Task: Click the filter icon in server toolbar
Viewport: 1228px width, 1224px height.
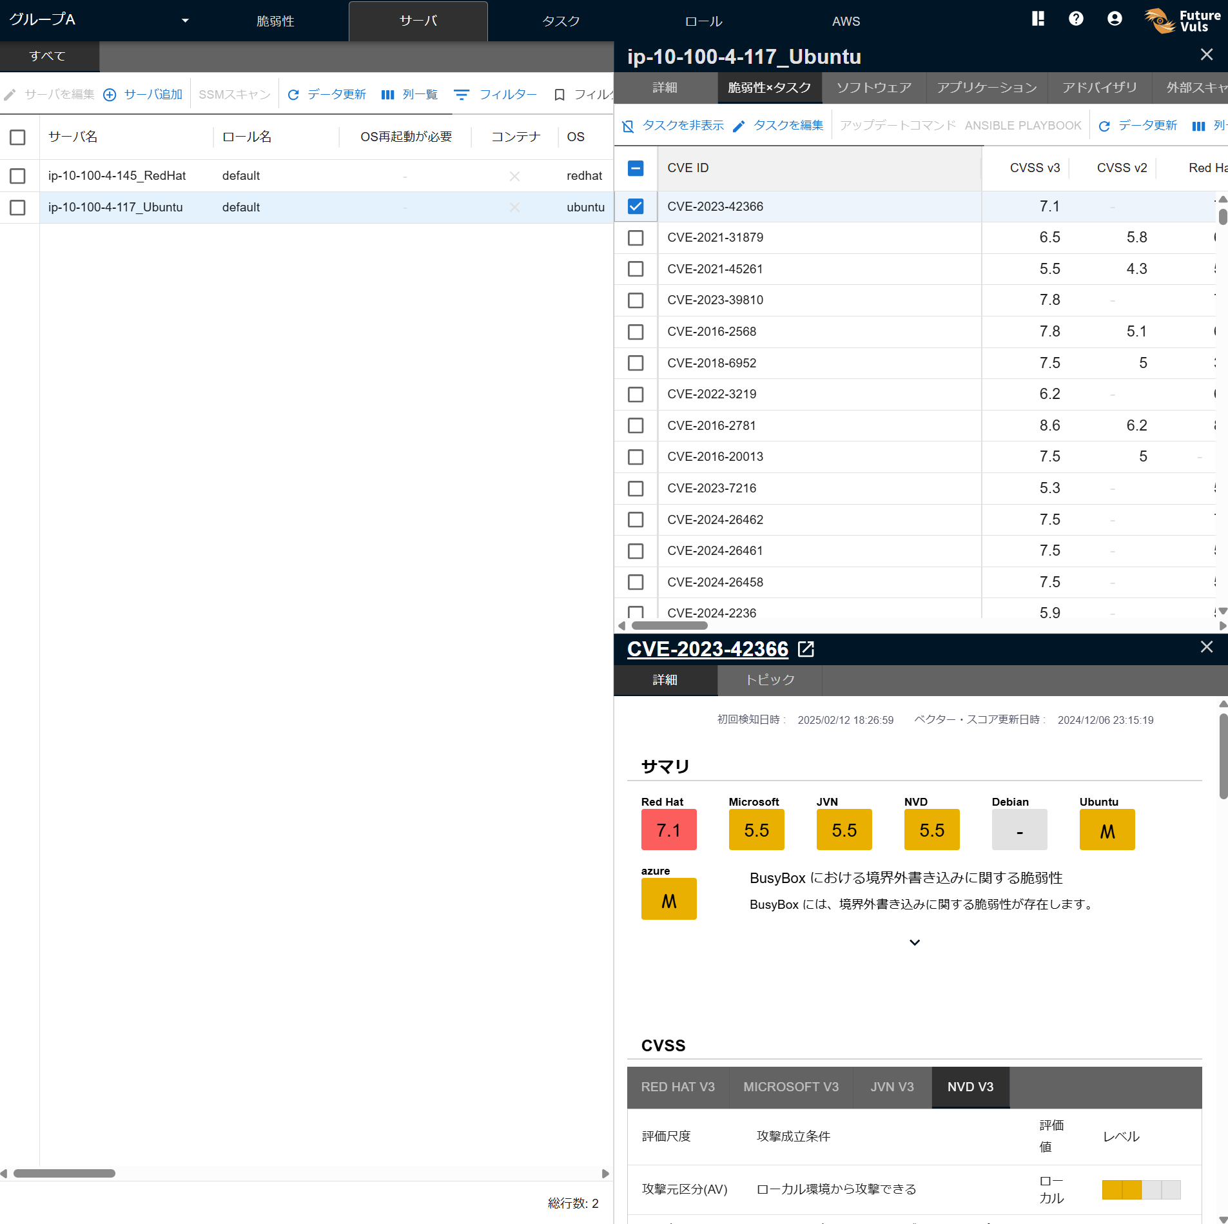Action: (x=462, y=95)
